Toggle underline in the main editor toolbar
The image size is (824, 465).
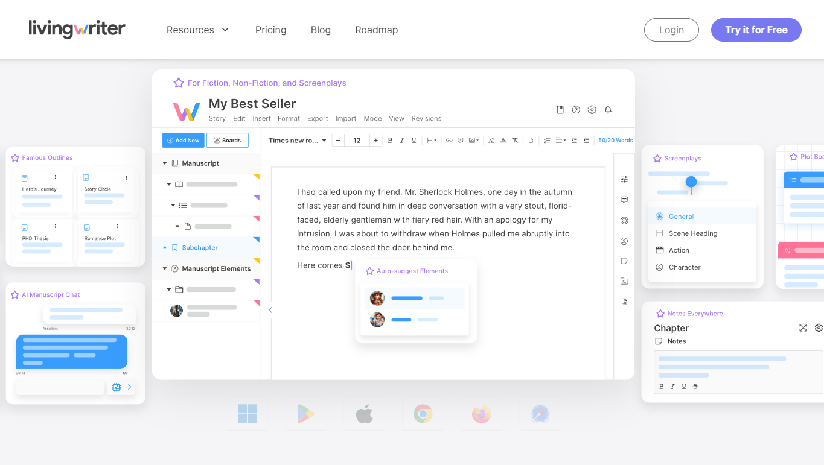[x=414, y=140]
